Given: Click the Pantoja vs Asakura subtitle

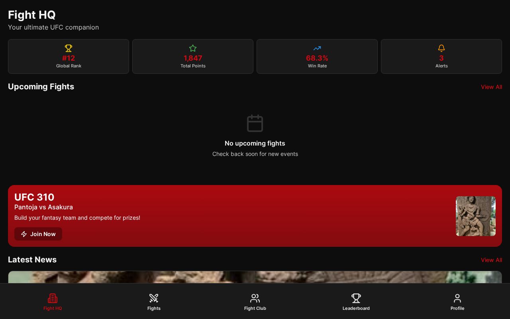Looking at the screenshot, I should [43, 207].
